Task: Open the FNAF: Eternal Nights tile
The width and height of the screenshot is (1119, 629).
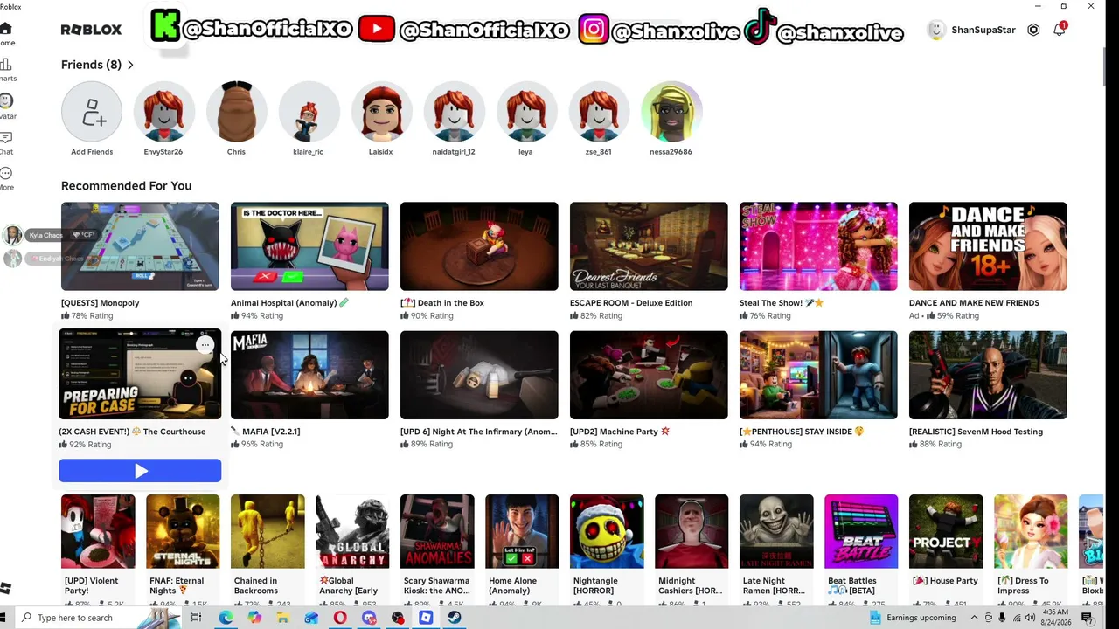Action: [183, 531]
